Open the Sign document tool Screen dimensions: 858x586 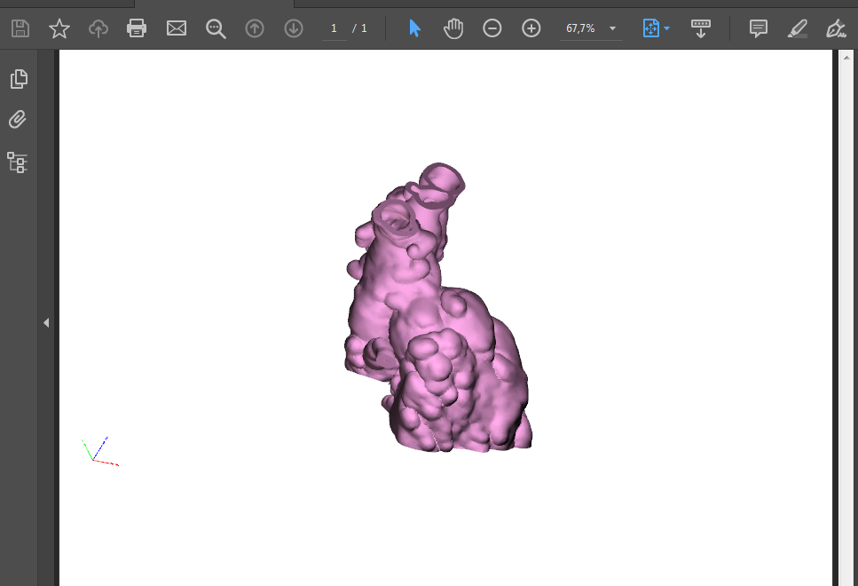point(836,28)
